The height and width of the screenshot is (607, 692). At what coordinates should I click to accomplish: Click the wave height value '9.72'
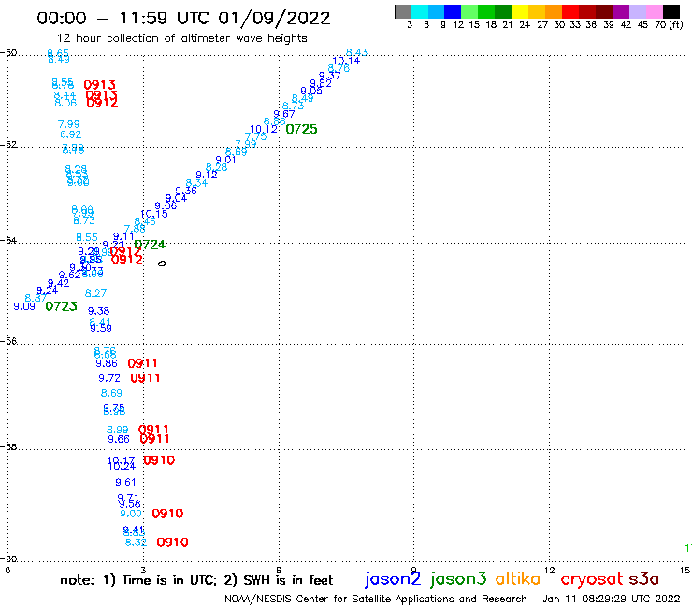point(109,378)
